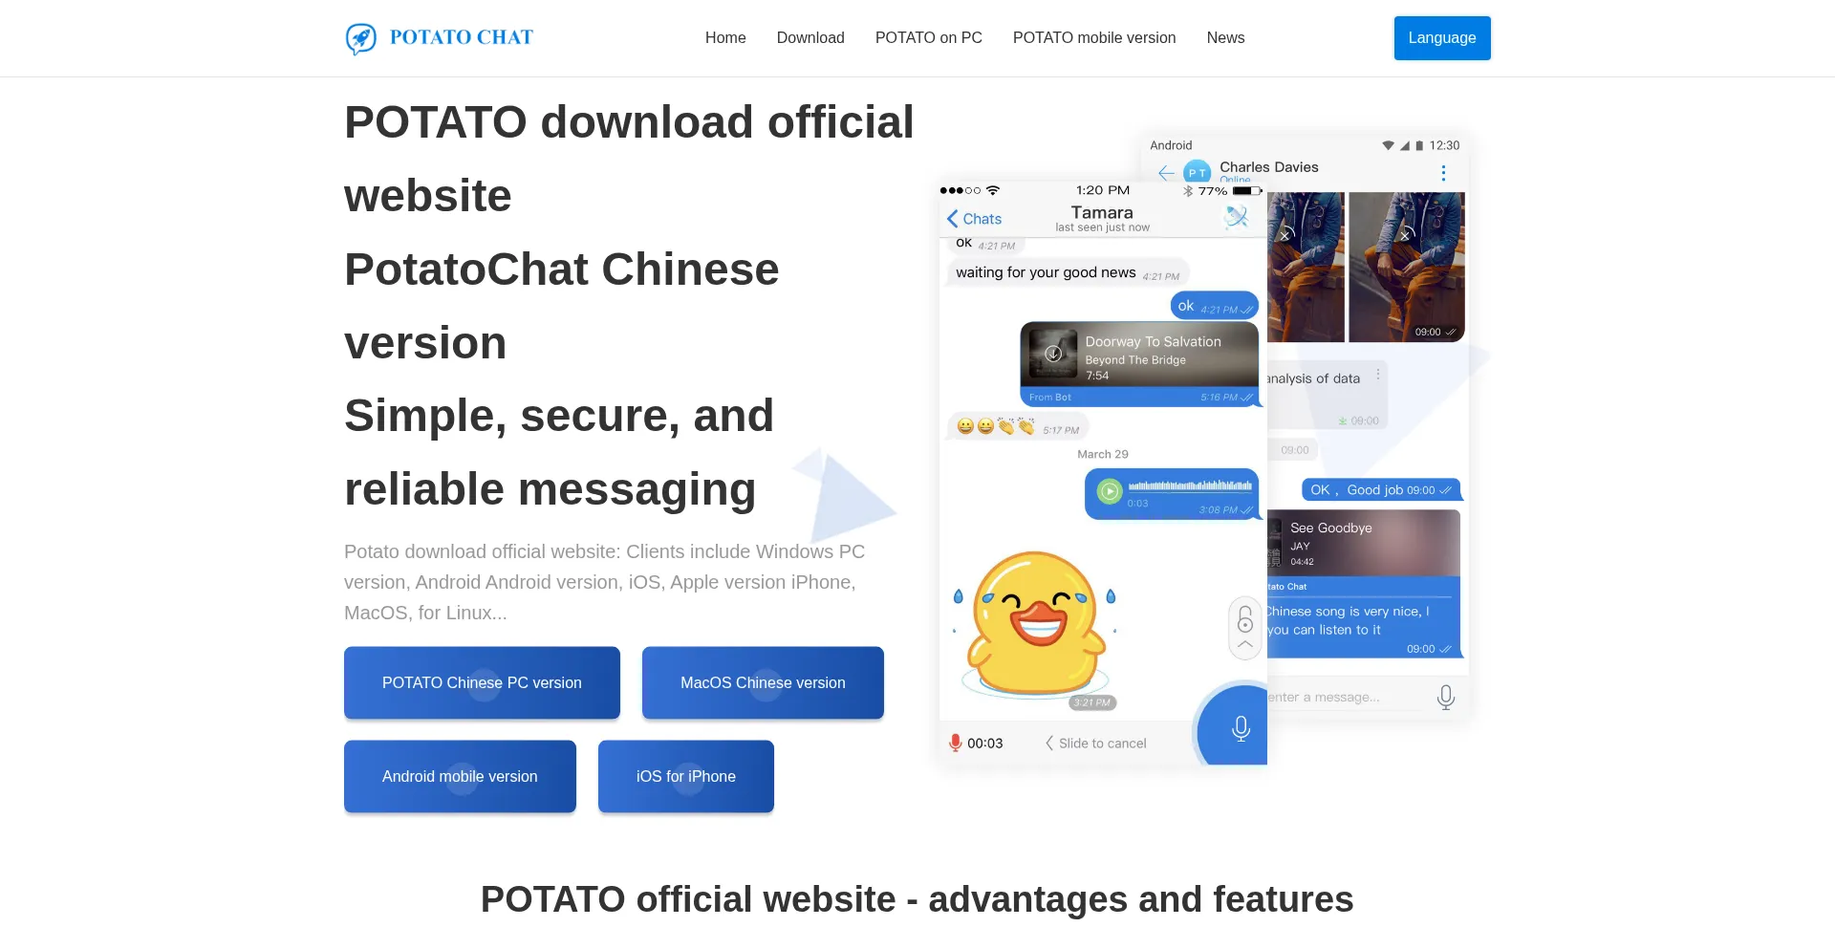Click the back arrow in Android chat header
This screenshot has width=1835, height=949.
click(x=1166, y=173)
